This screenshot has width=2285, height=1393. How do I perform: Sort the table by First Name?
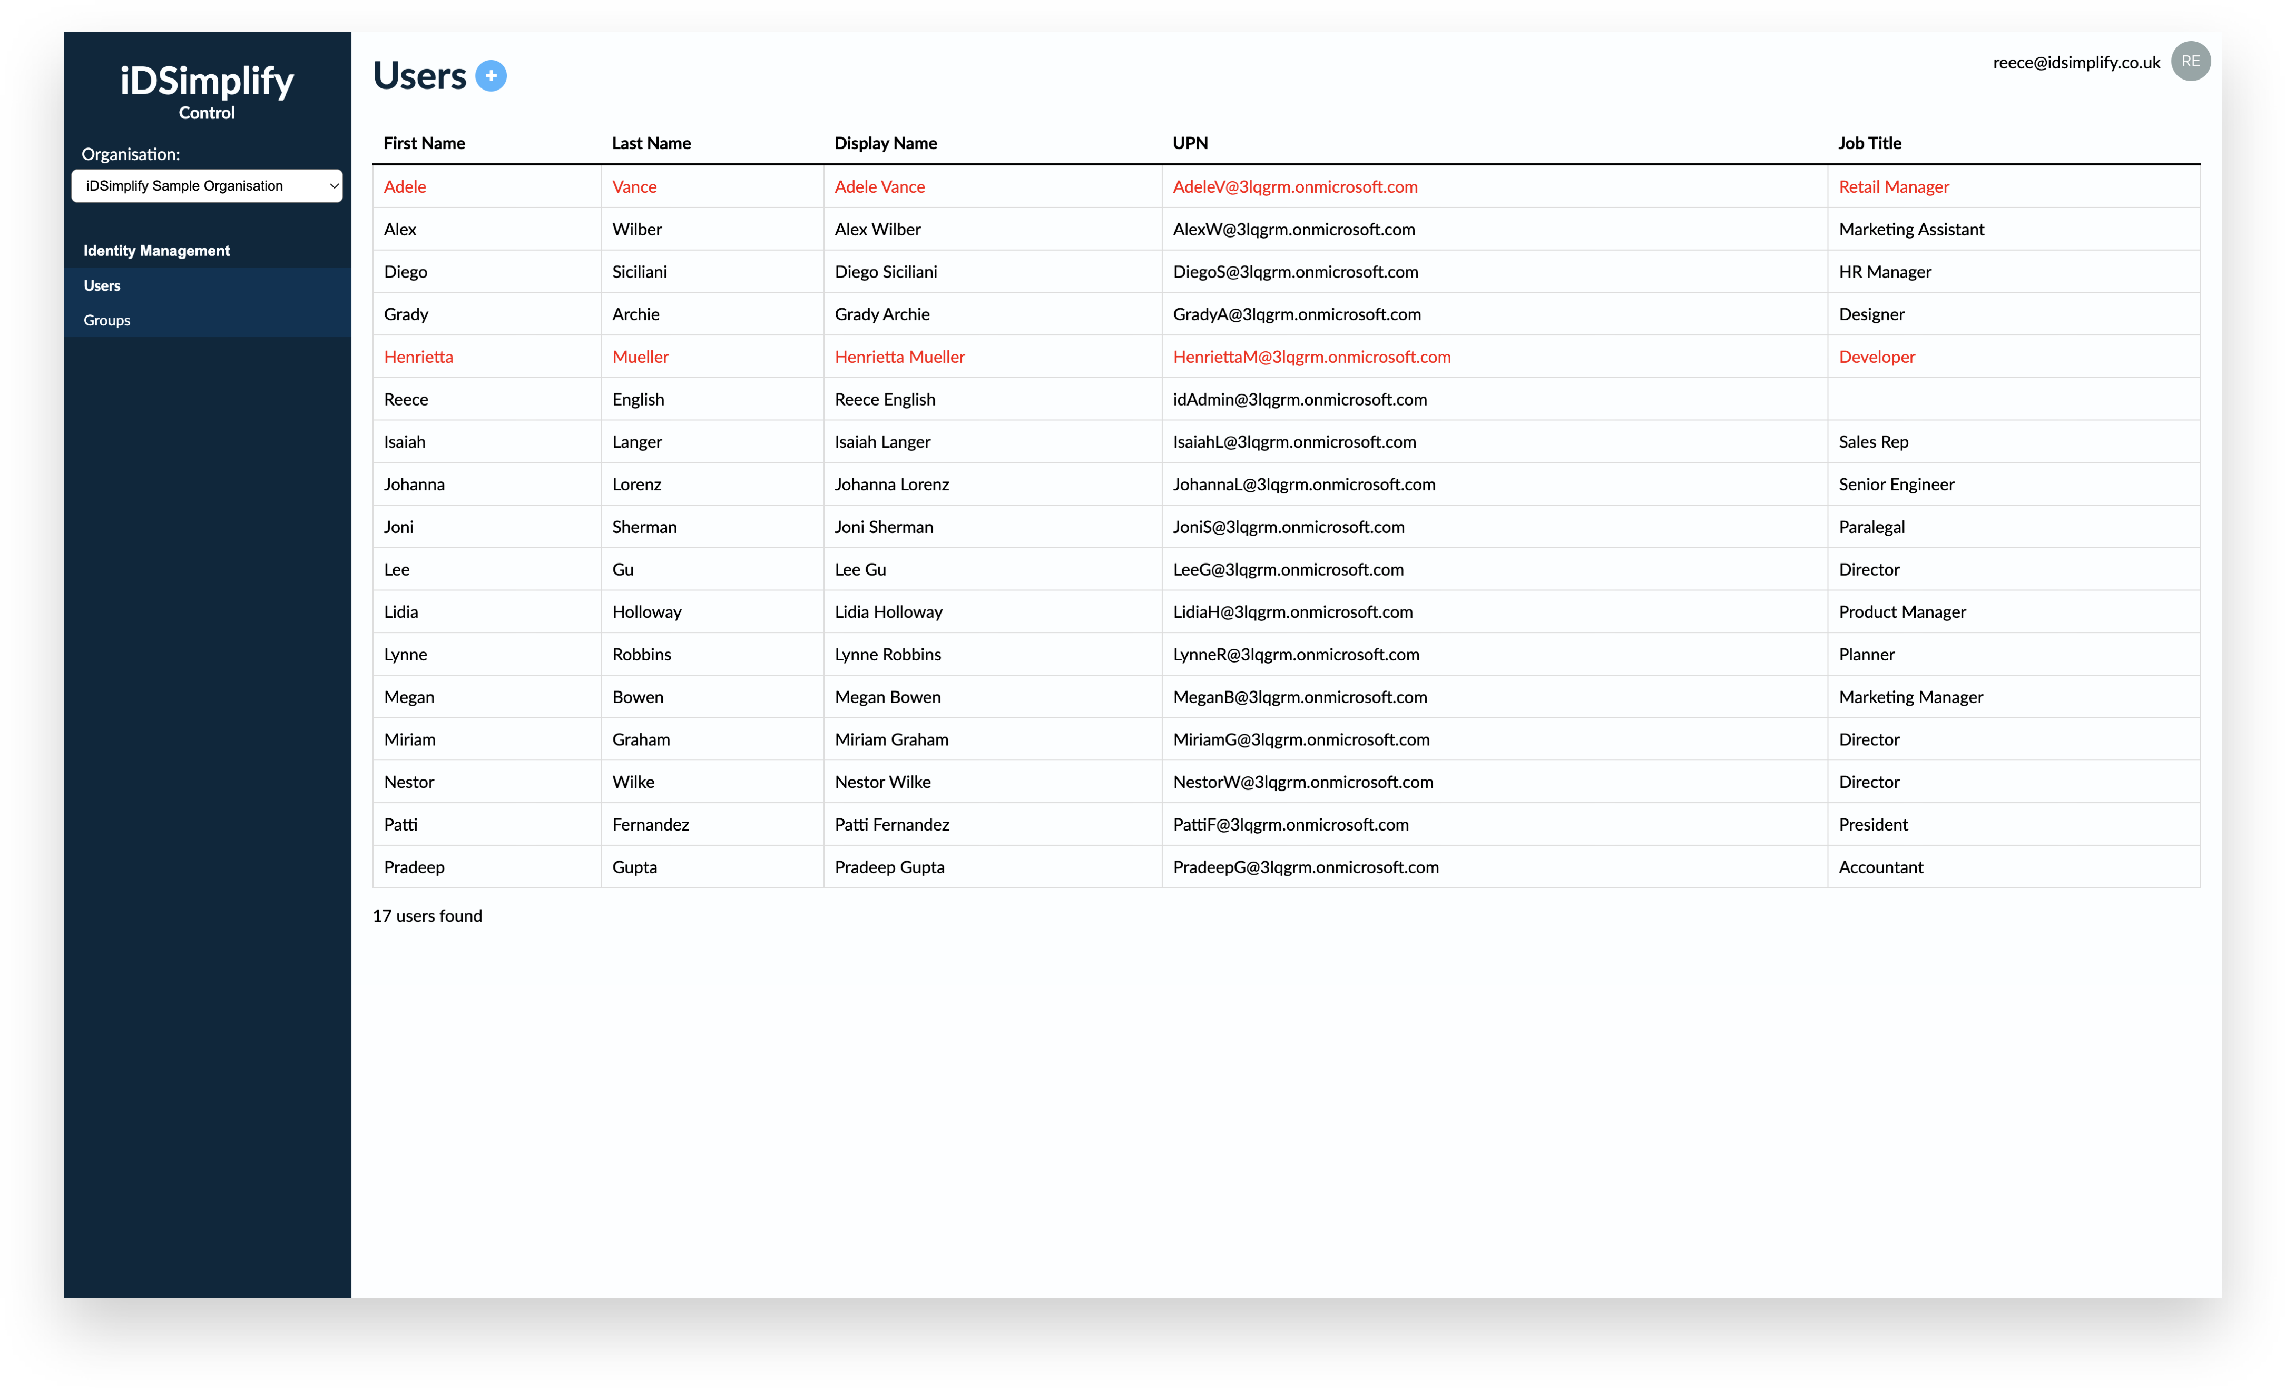pos(424,143)
